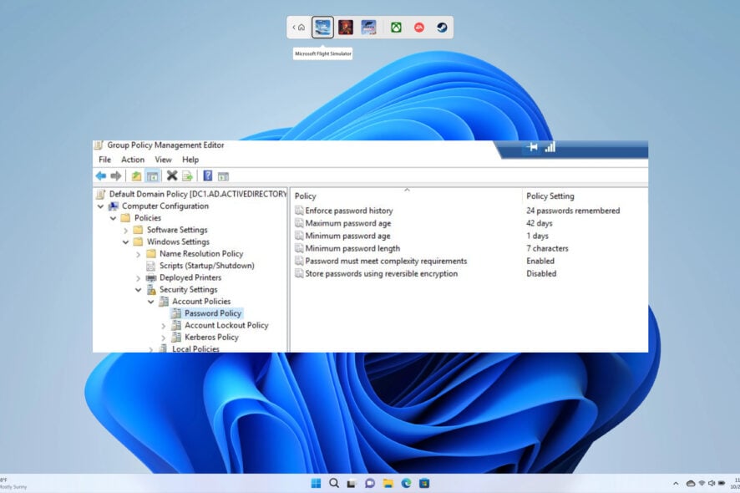This screenshot has width=740, height=493.
Task: Click the EA app icon in game bar
Action: point(419,27)
